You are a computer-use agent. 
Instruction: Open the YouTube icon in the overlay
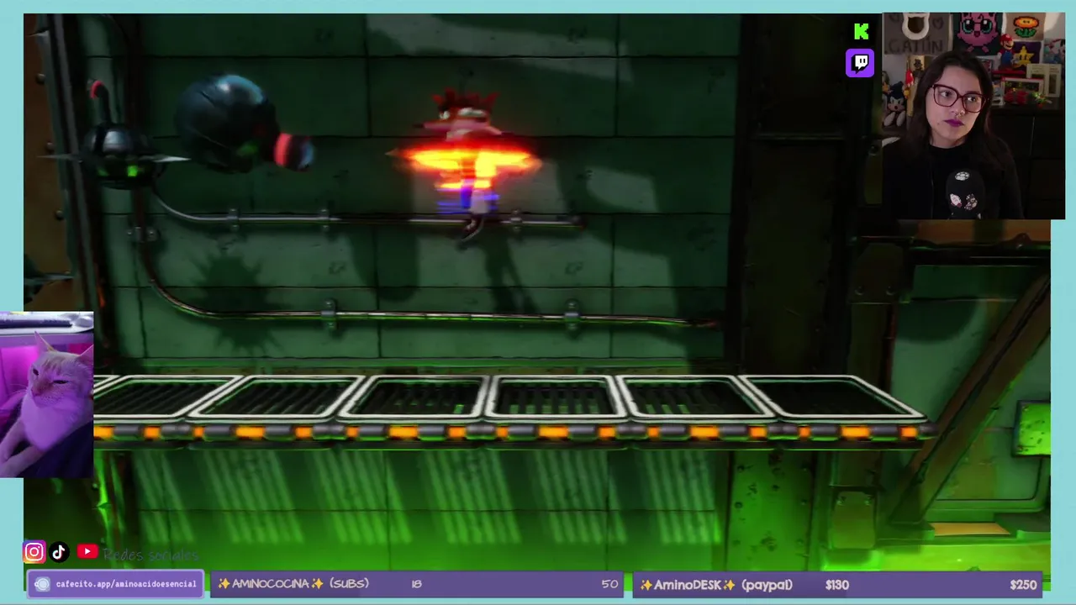tap(87, 552)
